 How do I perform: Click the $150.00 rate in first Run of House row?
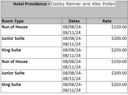pyautogui.click(x=119, y=27)
